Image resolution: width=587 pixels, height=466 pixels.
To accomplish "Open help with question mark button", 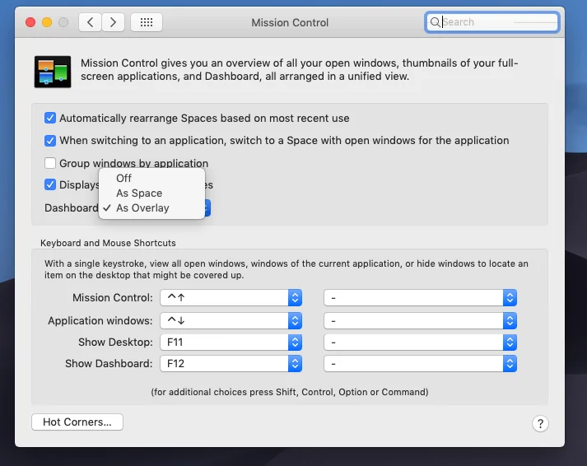I will tap(540, 424).
